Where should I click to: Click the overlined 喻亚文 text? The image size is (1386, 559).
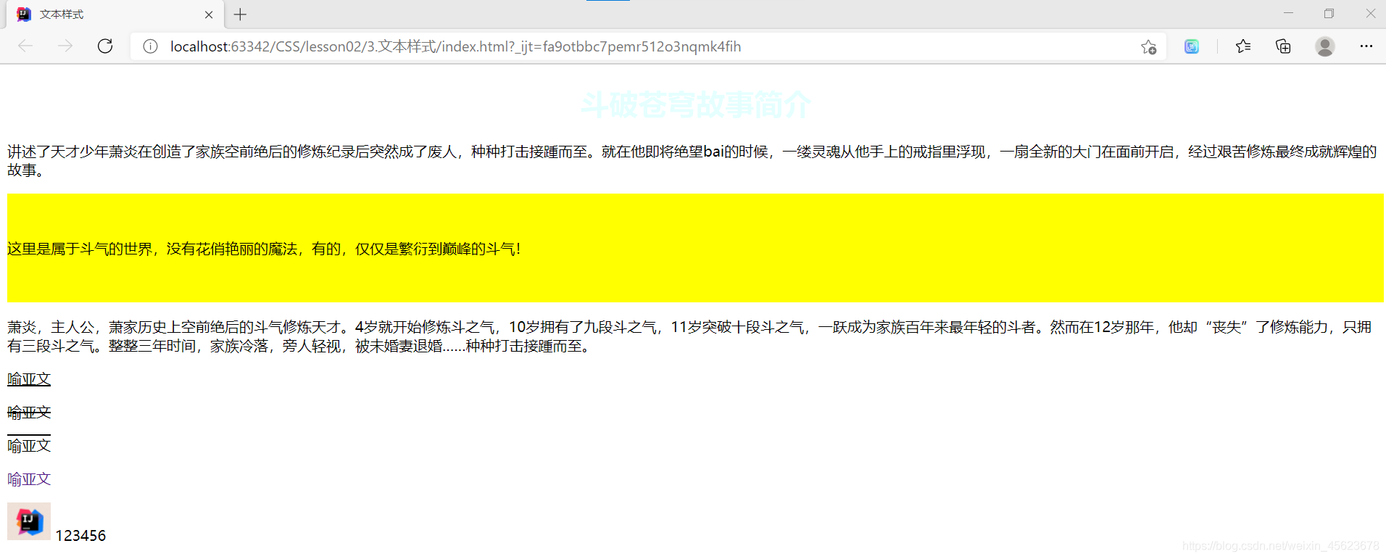click(x=29, y=445)
